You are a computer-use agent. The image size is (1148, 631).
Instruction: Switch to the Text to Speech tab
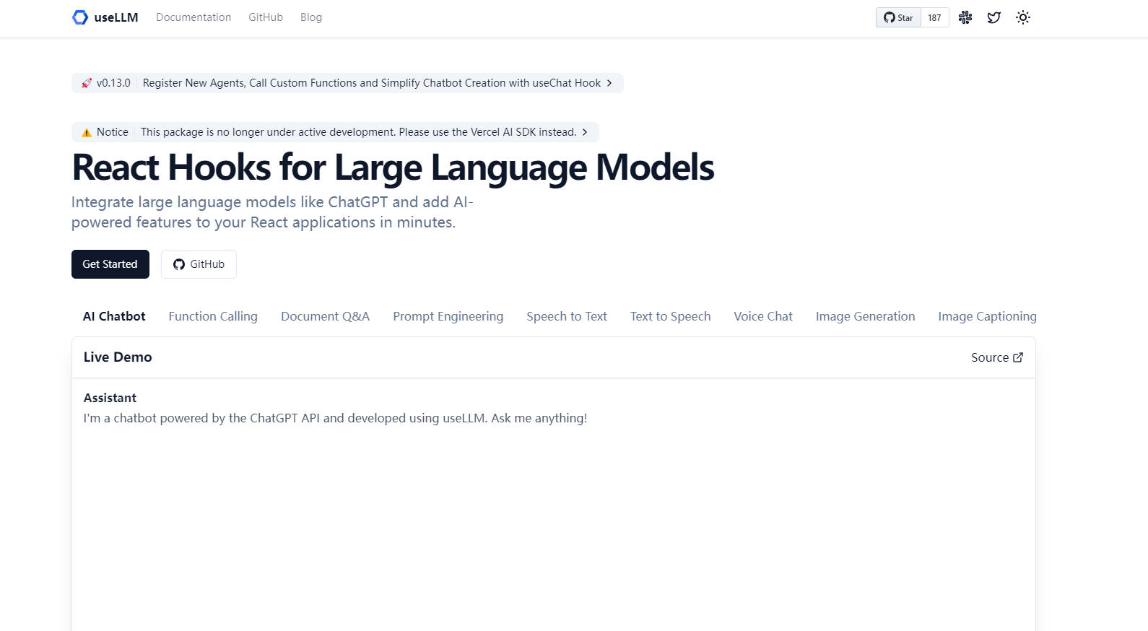[671, 316]
